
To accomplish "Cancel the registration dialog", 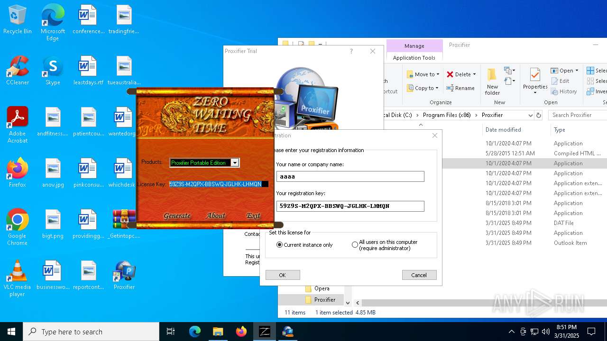I will point(419,275).
